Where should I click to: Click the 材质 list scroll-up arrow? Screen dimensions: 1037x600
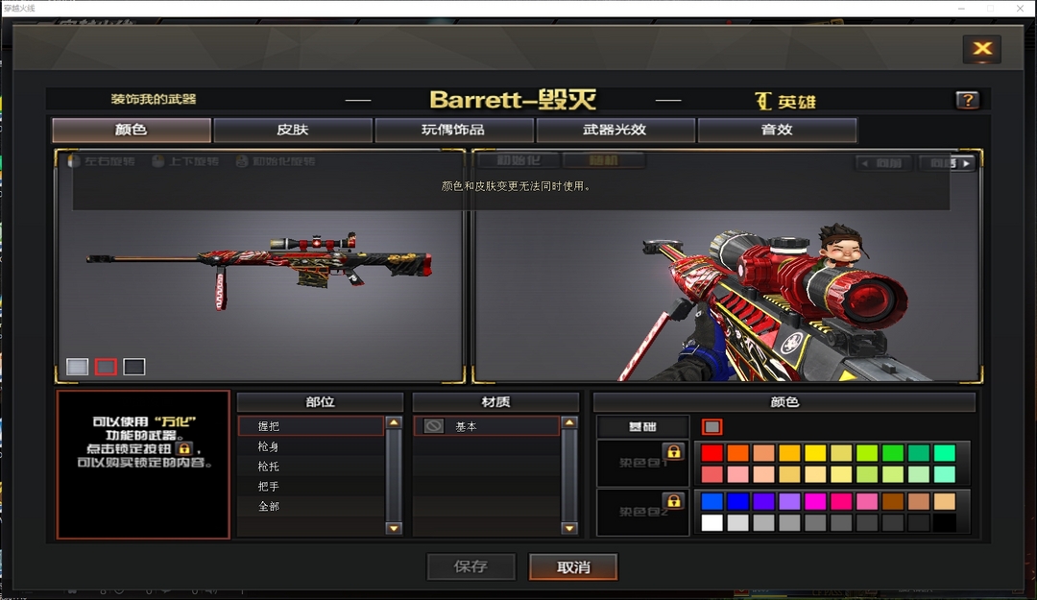pos(569,422)
